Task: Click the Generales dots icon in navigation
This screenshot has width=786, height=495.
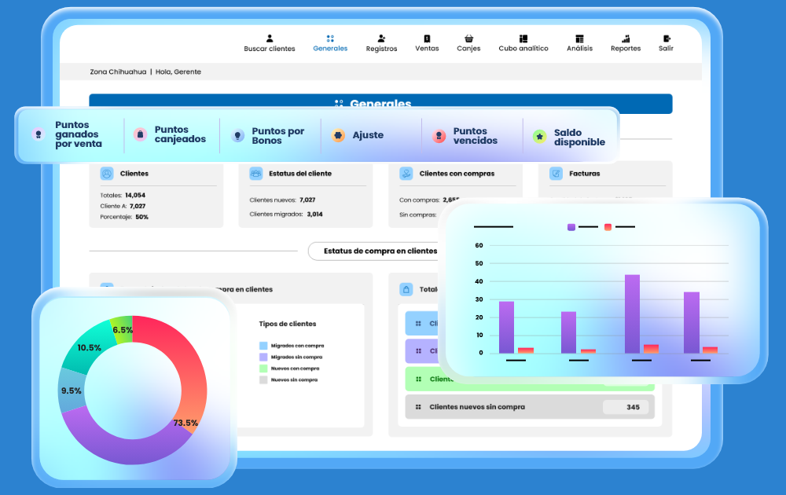Action: 330,38
